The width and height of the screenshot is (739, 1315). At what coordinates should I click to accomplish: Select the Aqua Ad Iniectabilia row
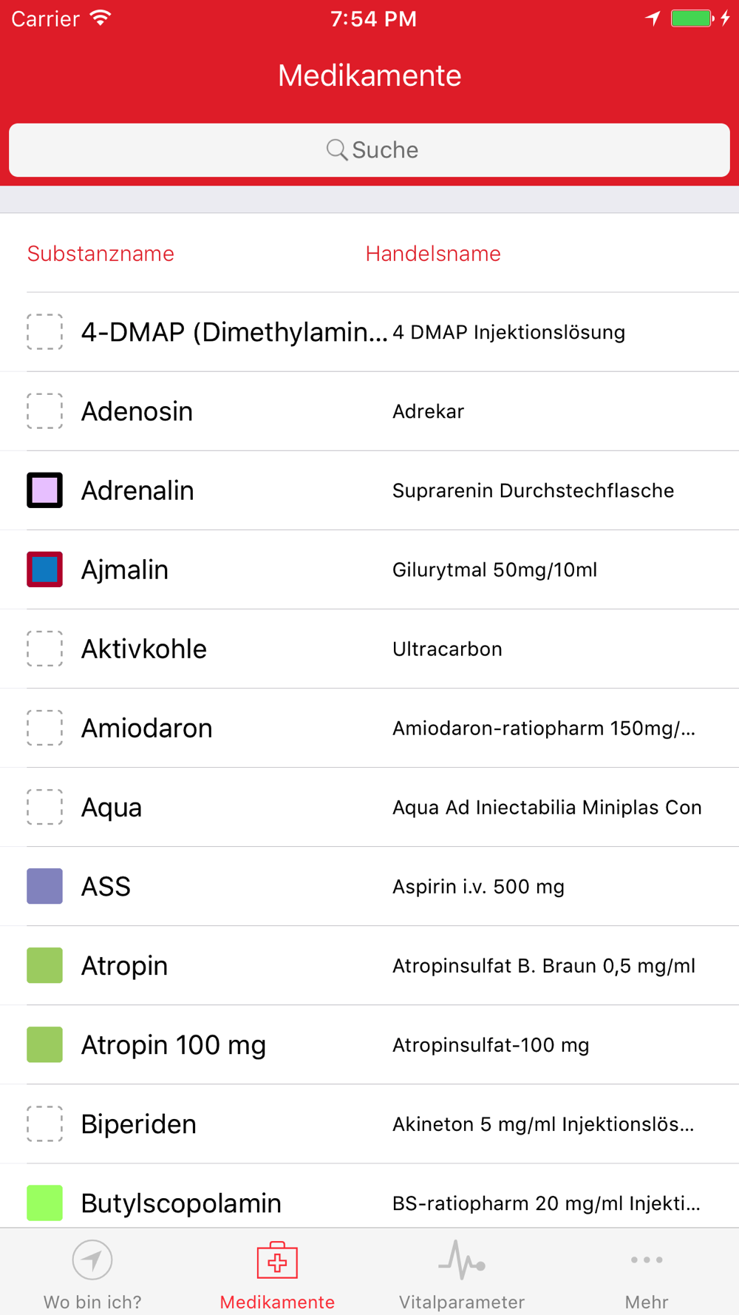click(369, 807)
